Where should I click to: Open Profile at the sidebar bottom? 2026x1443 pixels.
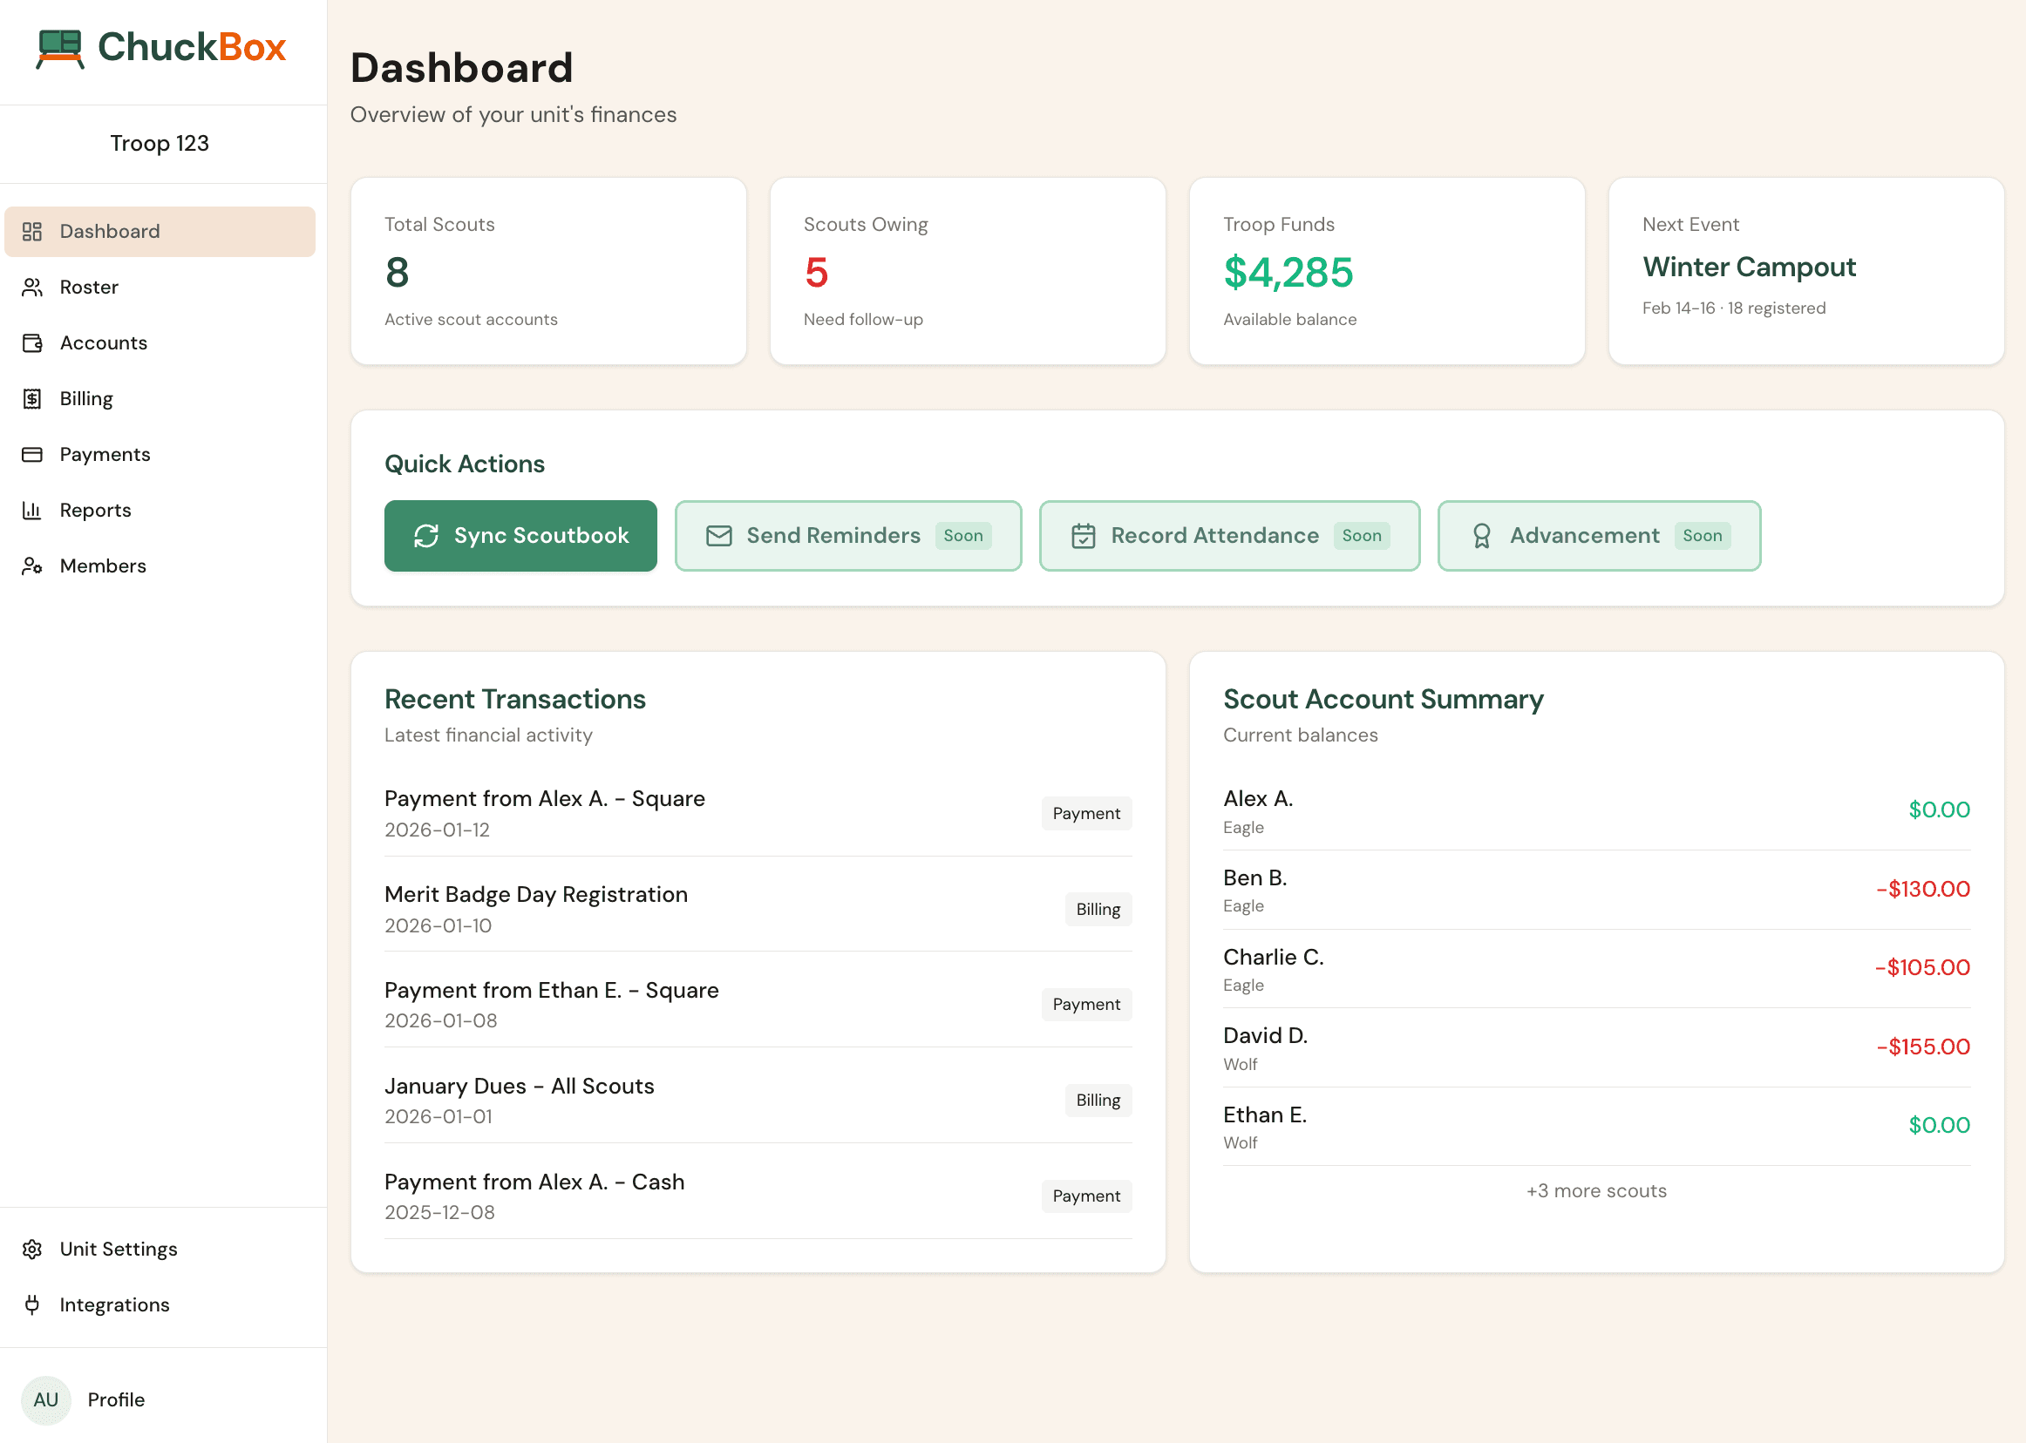(116, 1399)
